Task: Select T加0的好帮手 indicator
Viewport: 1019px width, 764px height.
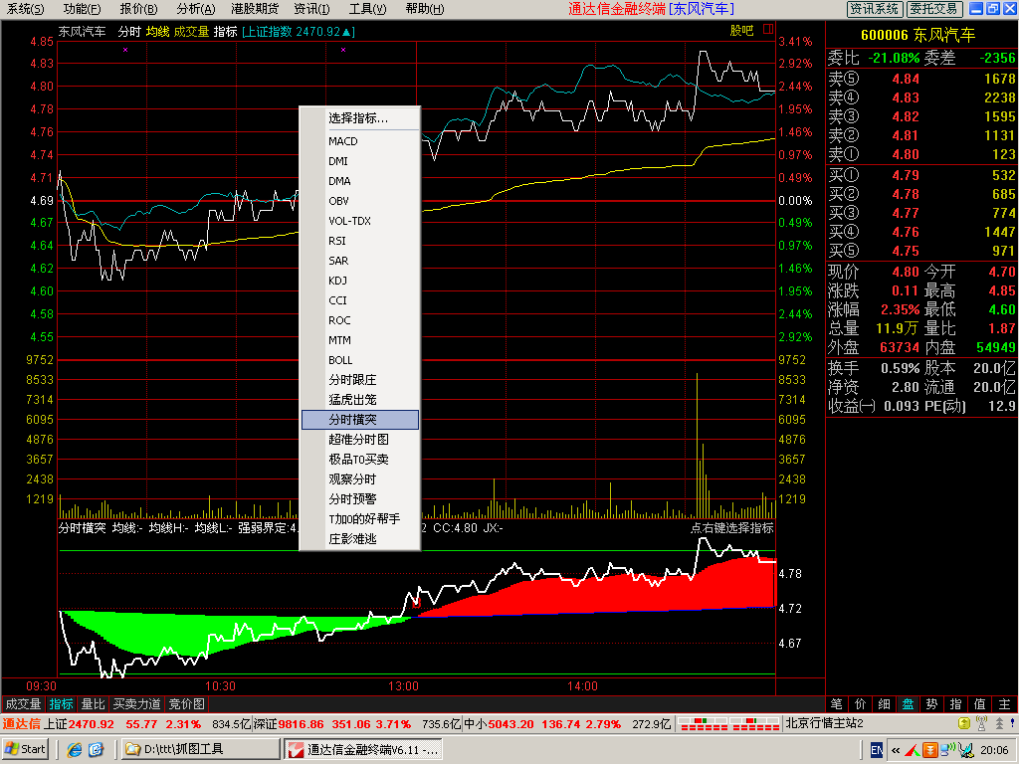Action: click(x=359, y=519)
